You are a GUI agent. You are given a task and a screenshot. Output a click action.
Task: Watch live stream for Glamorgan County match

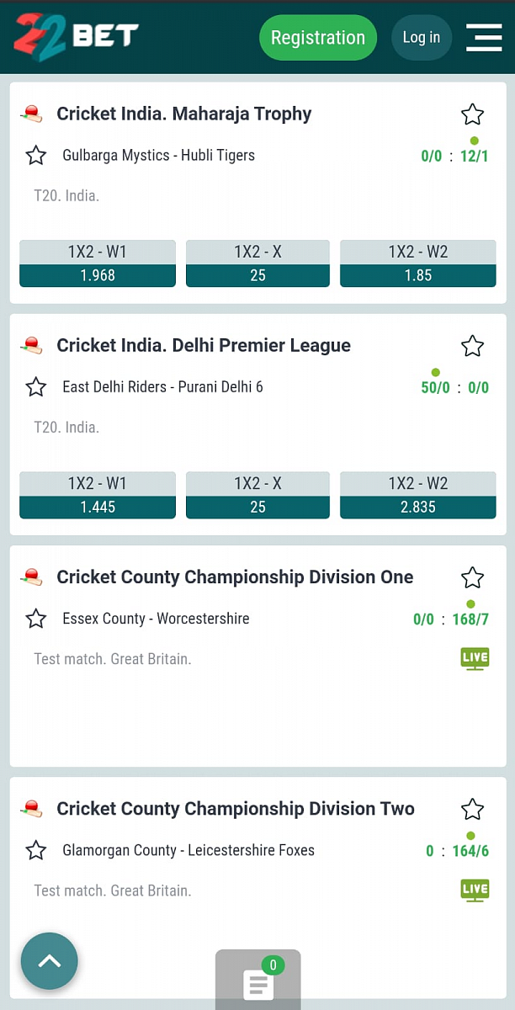(475, 890)
